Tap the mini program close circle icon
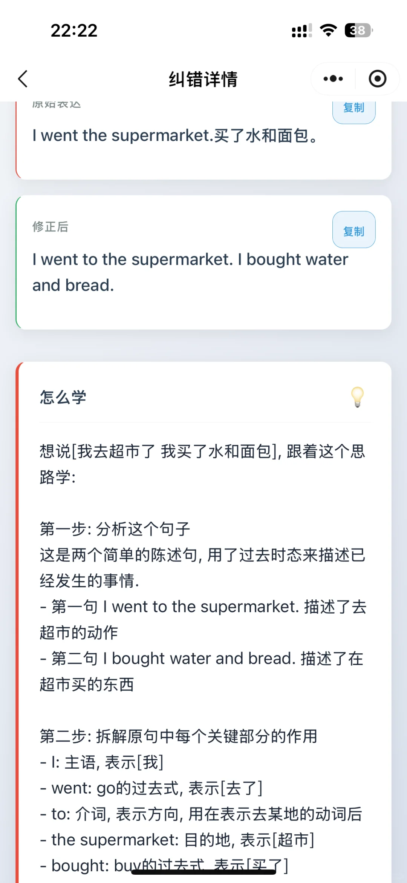Viewport: 407px width, 883px height. 377,79
